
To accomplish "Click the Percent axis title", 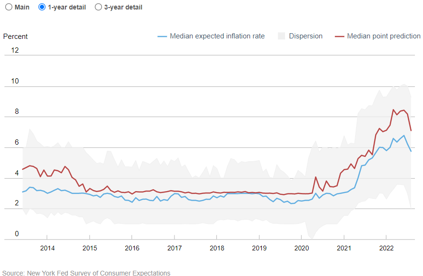I will coord(16,37).
